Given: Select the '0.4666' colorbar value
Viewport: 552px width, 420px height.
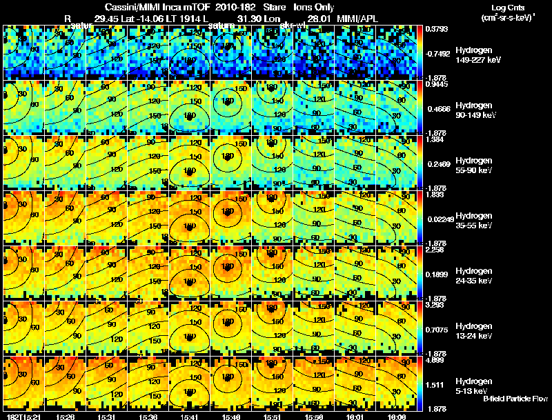Looking at the screenshot, I should (x=437, y=109).
